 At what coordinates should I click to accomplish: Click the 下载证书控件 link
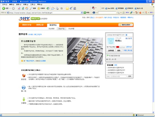click(x=30, y=61)
